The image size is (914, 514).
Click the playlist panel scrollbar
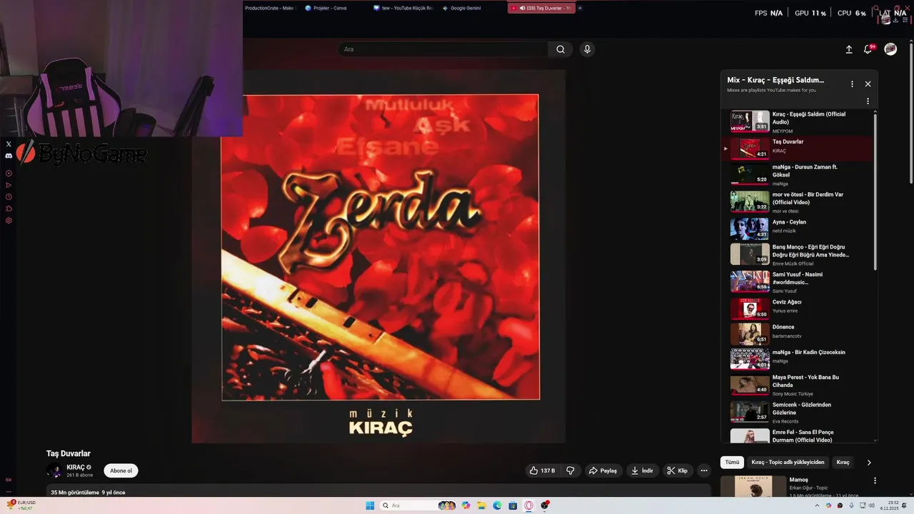tap(875, 191)
